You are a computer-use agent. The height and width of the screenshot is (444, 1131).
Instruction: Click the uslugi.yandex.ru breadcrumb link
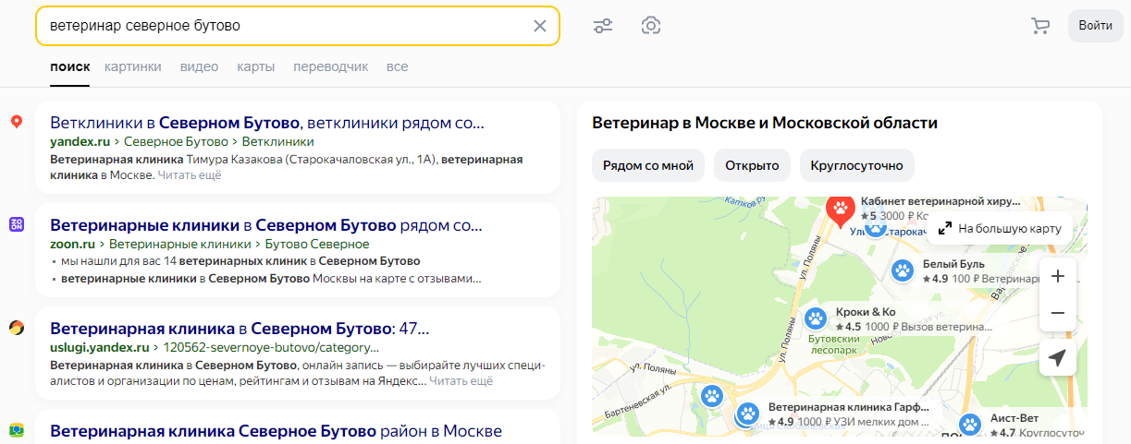(x=100, y=348)
